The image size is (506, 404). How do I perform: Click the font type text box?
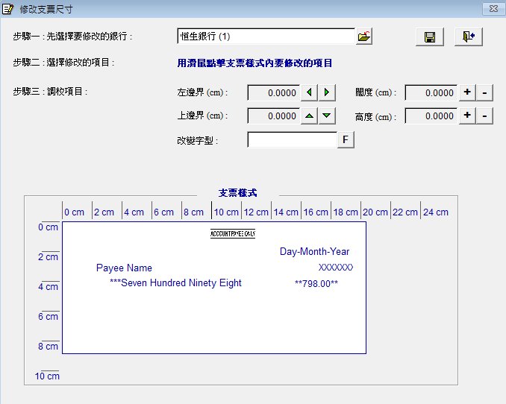tap(292, 140)
